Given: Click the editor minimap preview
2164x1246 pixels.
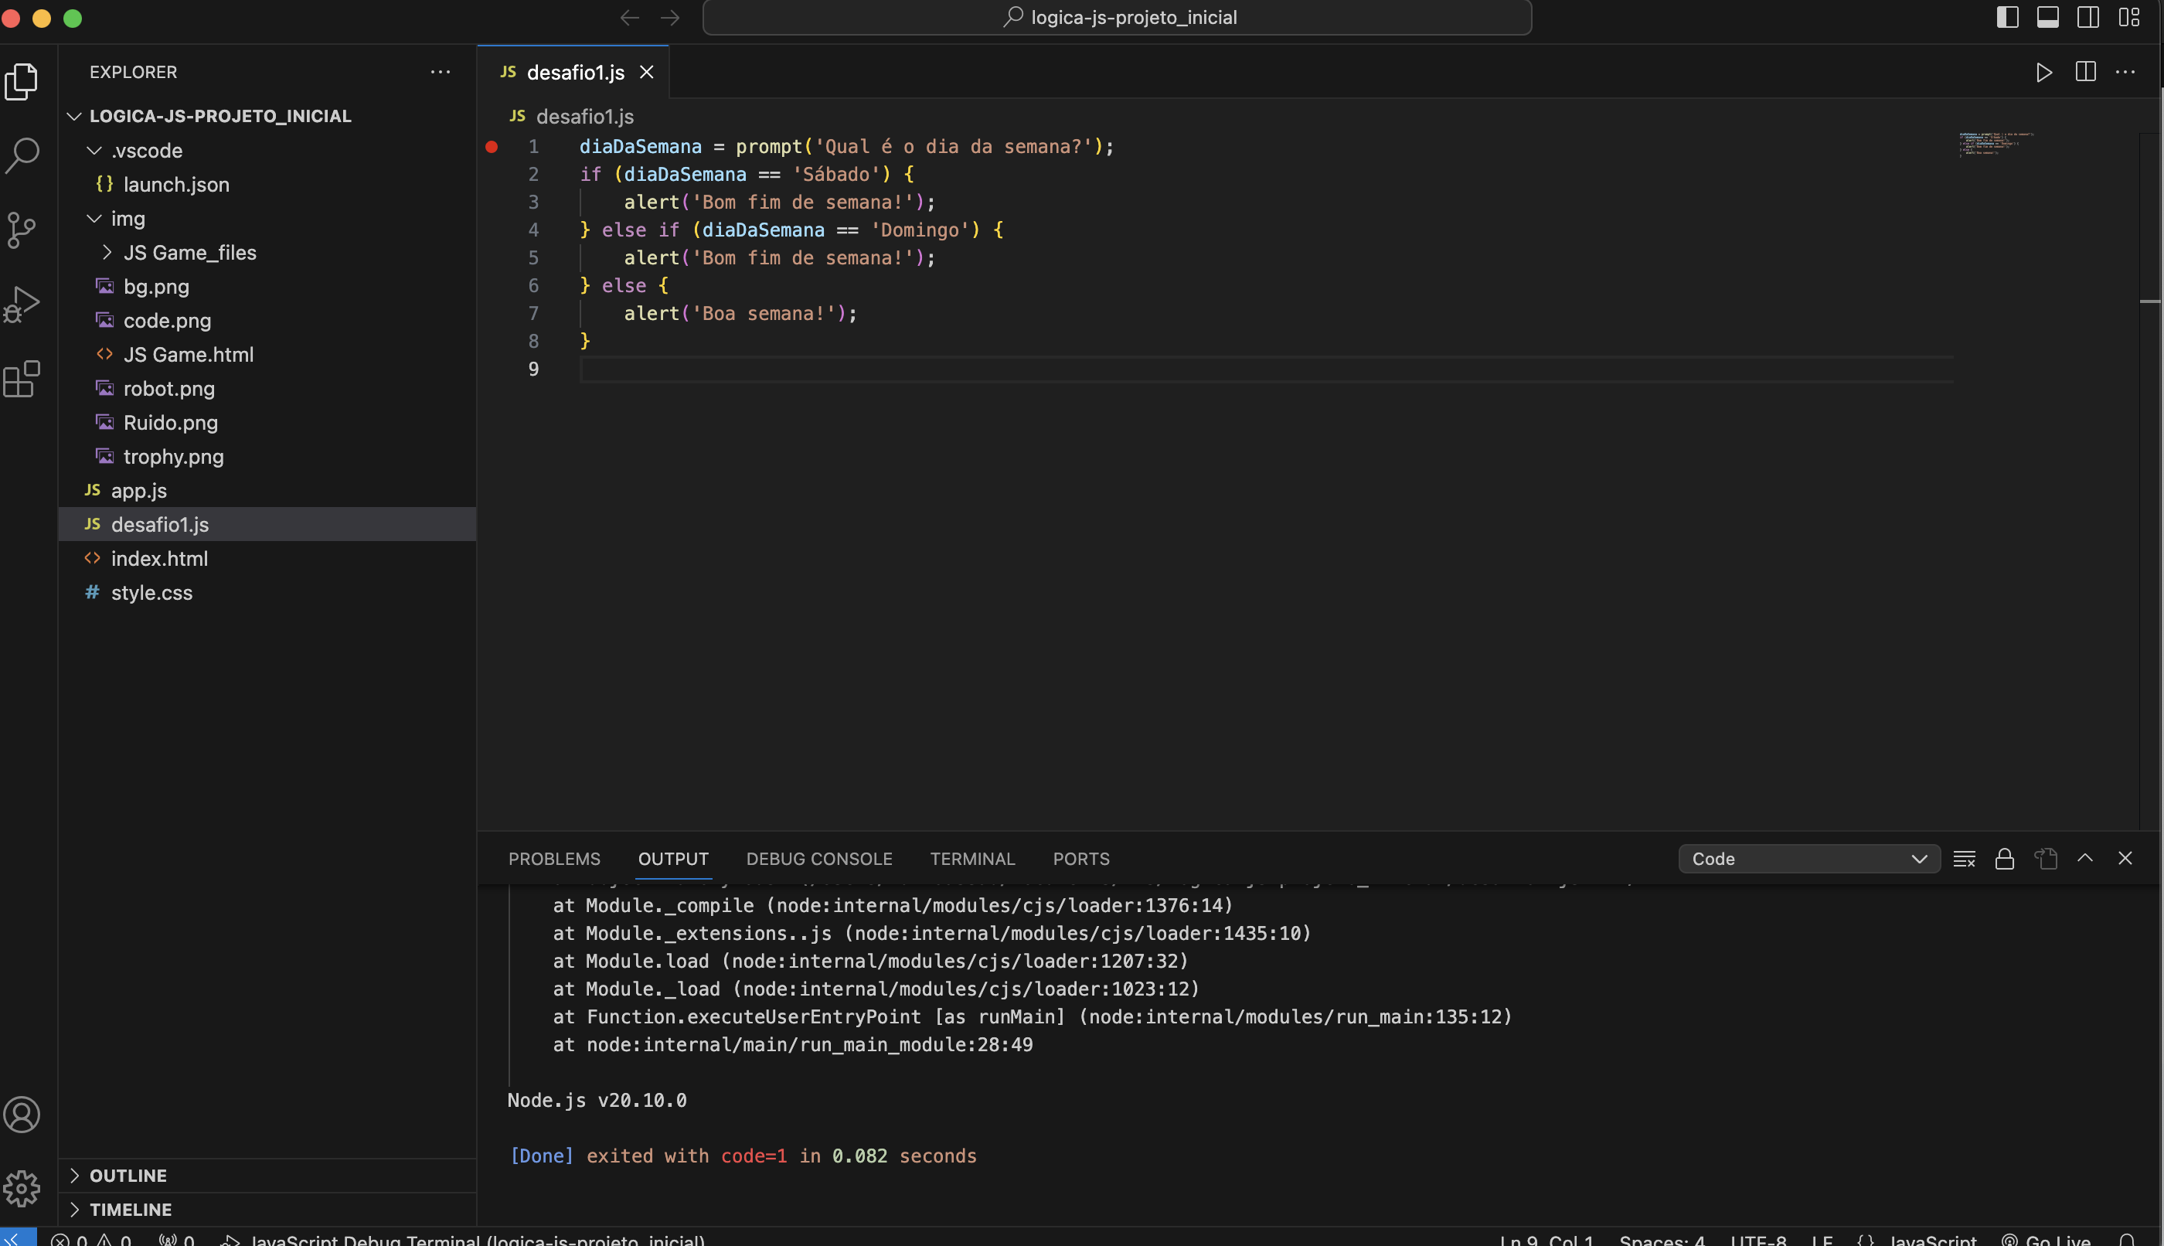Looking at the screenshot, I should tap(1996, 144).
